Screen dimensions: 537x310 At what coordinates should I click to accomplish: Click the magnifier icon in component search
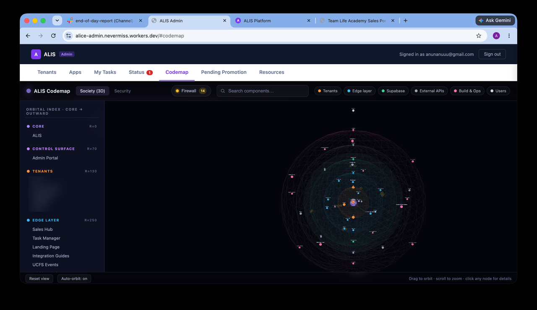pyautogui.click(x=223, y=91)
